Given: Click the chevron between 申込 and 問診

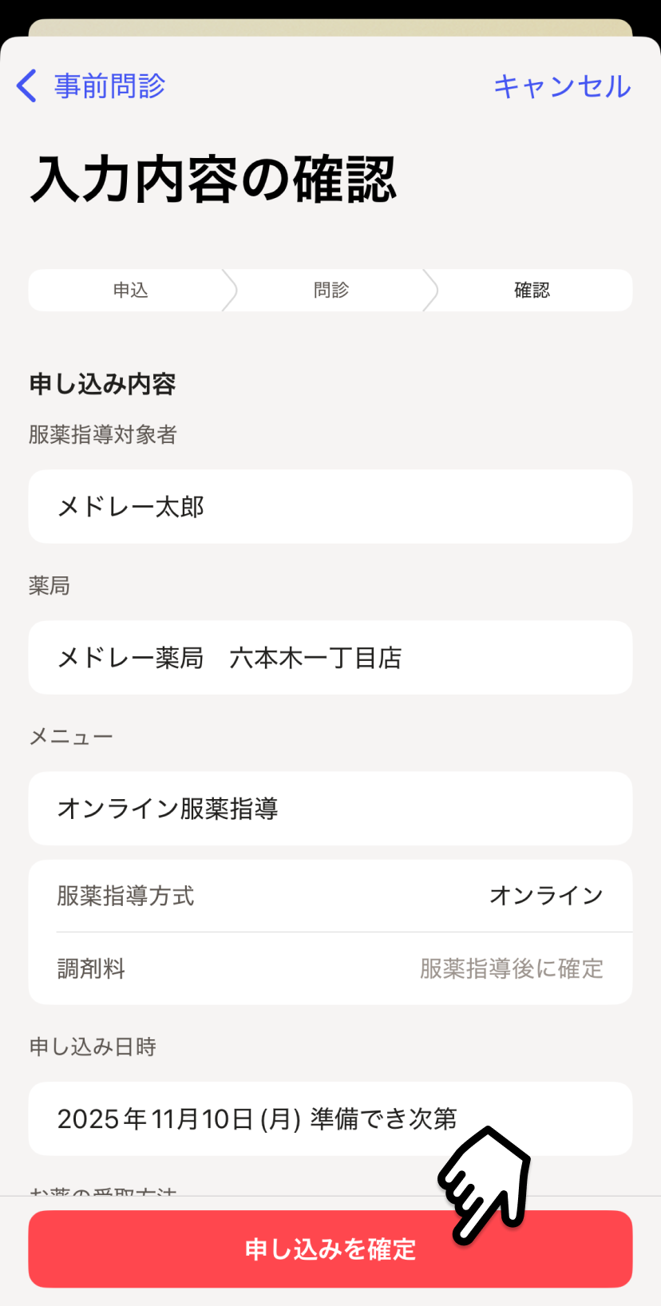Looking at the screenshot, I should (x=229, y=290).
